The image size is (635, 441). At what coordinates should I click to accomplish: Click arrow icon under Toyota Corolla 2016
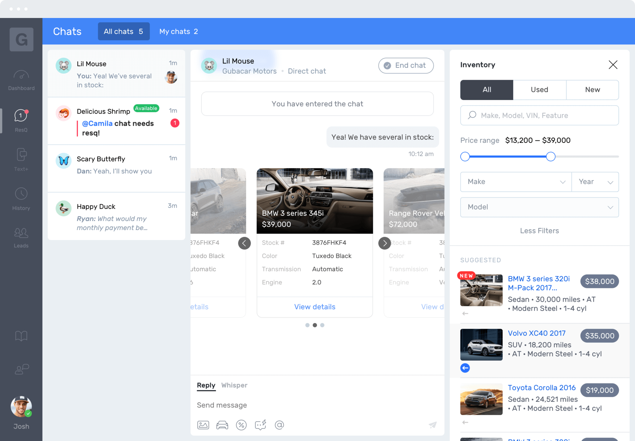465,422
